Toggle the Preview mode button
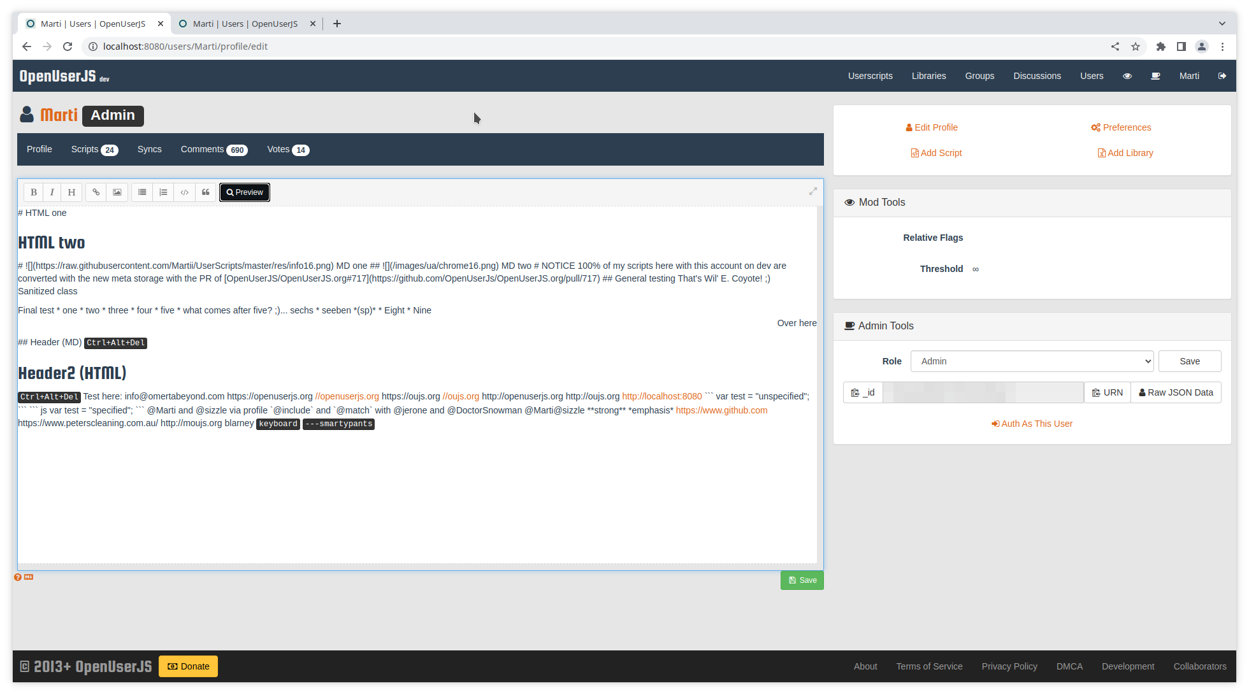Viewport: 1249px width, 695px height. (x=245, y=192)
